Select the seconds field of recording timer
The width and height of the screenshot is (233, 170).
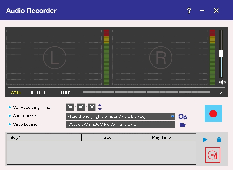tap(92, 107)
